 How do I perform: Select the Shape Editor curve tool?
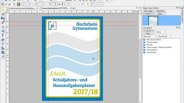3,27
